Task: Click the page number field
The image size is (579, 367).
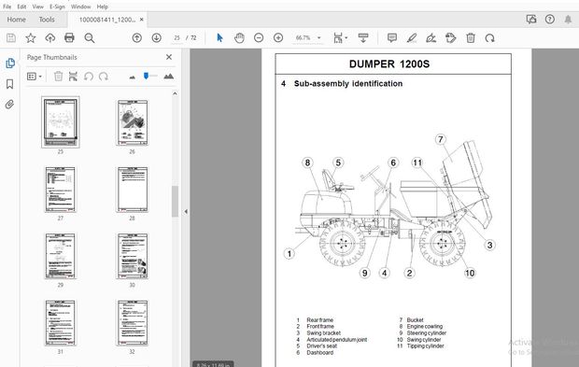Action: [x=177, y=37]
